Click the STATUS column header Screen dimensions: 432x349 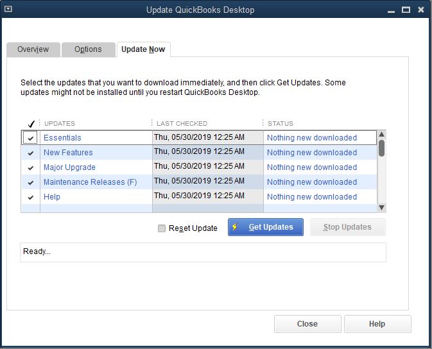point(281,123)
